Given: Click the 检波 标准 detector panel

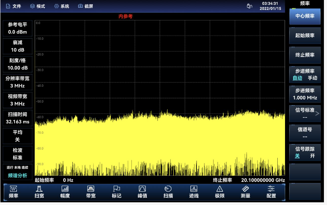Looking at the screenshot, I should click(x=17, y=154).
